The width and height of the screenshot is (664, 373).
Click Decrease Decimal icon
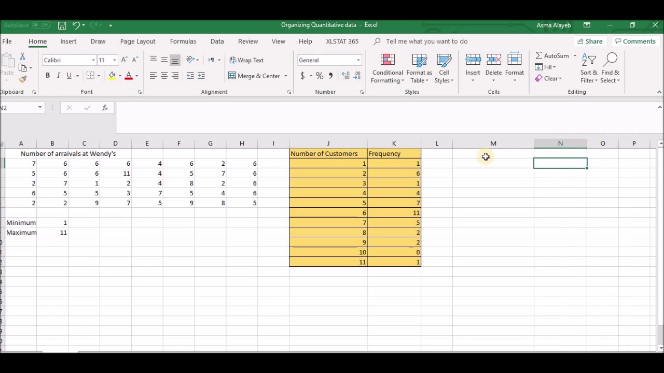(x=357, y=76)
